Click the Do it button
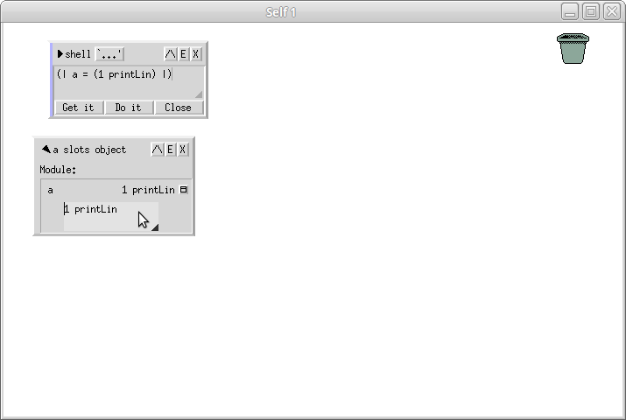 (128, 108)
